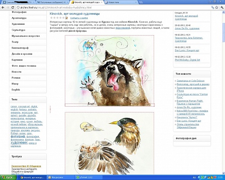Click the small icon next to rating stars
Viewport: 225px width, 180px height.
coord(67,18)
